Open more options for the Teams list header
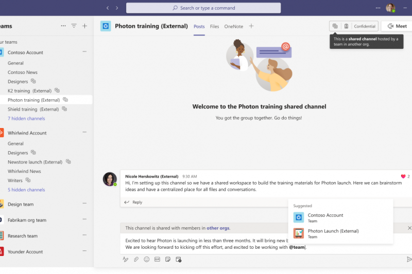 coord(63,26)
